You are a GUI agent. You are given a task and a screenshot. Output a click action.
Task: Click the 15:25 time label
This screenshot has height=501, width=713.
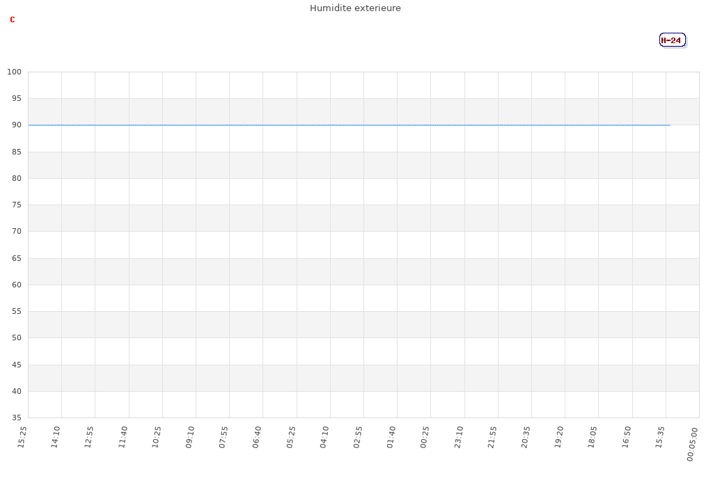point(22,438)
